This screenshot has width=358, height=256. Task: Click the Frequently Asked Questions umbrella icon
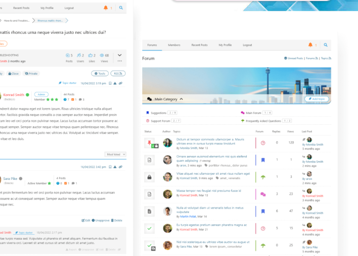pos(243,121)
